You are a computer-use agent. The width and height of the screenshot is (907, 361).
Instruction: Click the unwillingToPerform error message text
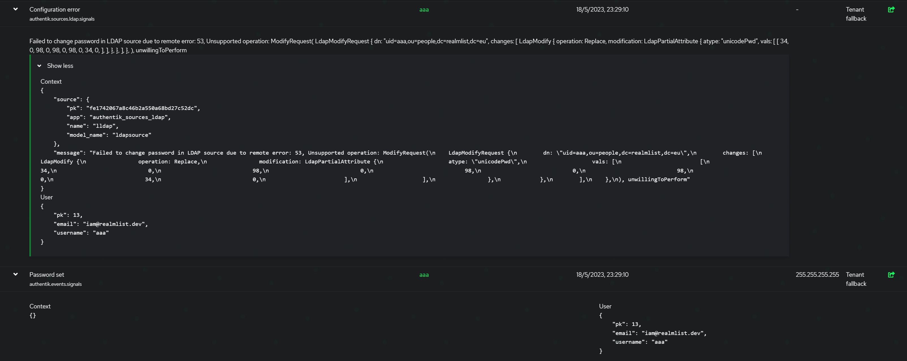[161, 50]
